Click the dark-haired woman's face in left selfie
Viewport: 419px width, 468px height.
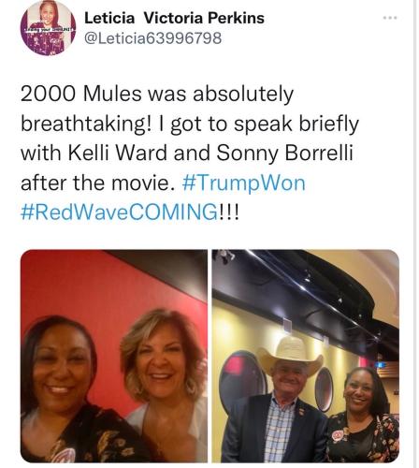tap(62, 372)
